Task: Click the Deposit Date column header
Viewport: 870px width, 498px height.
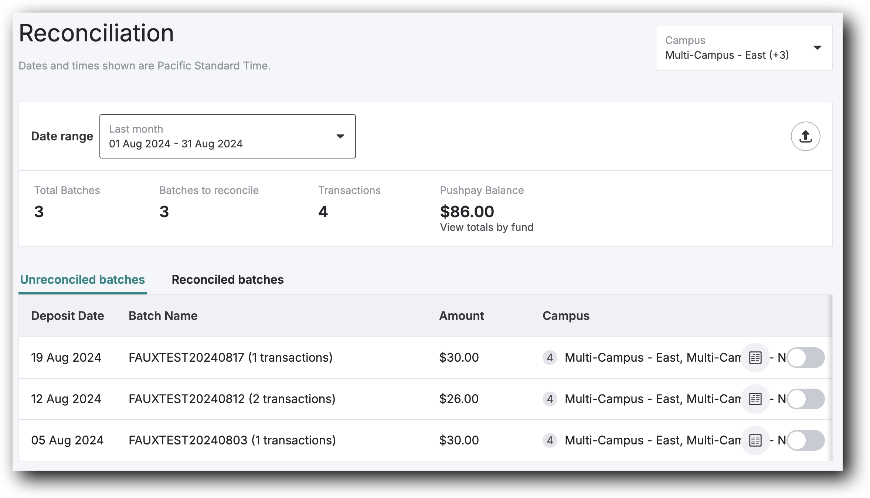Action: (x=68, y=316)
